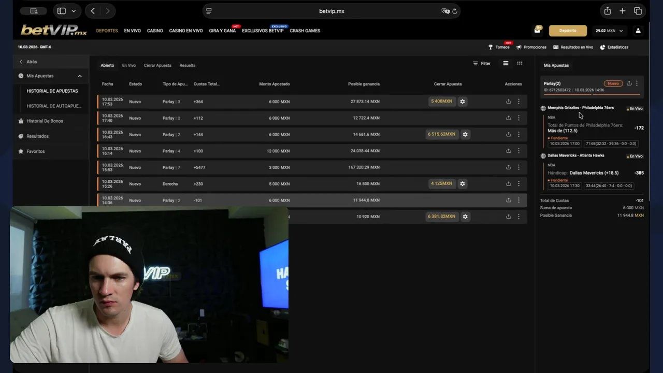Open cashout settings gear for 5 400MXN bet
663x373 pixels.
[x=463, y=102]
